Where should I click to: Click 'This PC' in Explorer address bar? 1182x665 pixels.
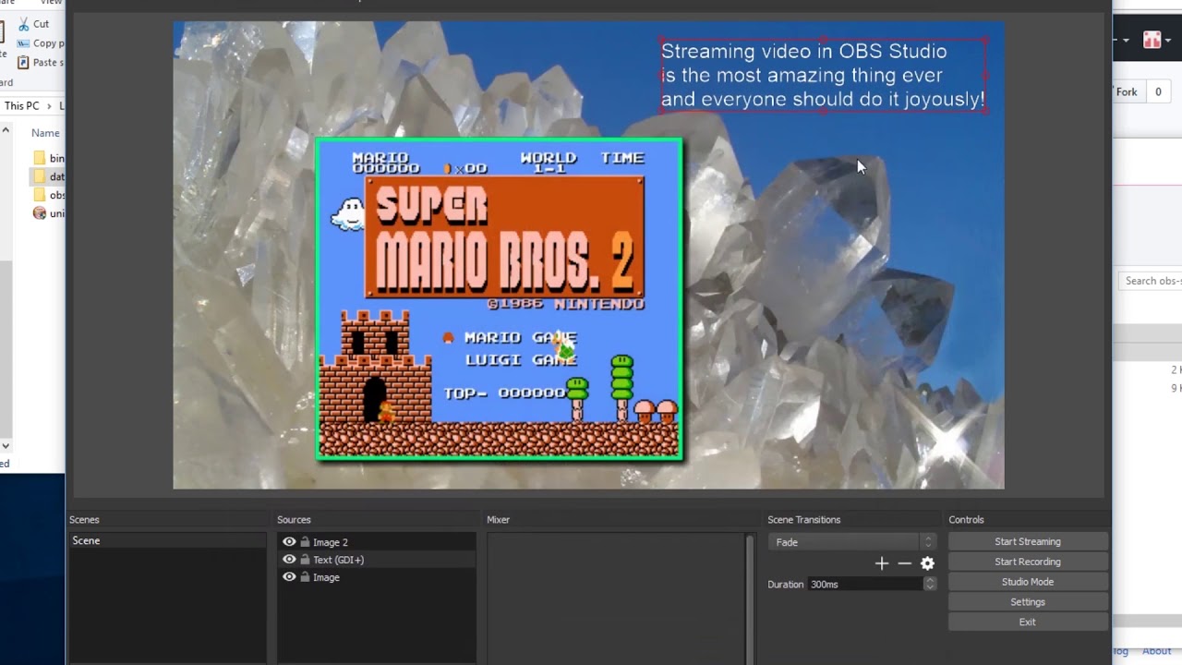(21, 105)
